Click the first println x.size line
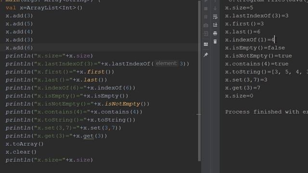This screenshot has width=308, height=173. (49, 56)
